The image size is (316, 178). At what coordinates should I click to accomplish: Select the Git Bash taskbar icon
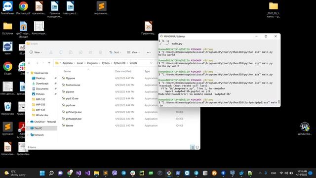click(x=169, y=173)
